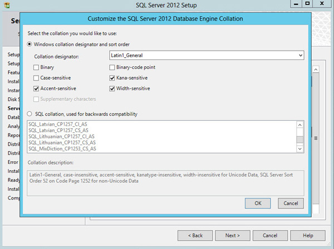The image size is (334, 249).
Task: Click the Latin1_General combo box field
Action: tap(207, 55)
